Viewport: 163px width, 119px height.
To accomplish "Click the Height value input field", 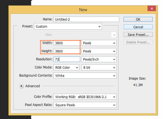I will click(67, 51).
